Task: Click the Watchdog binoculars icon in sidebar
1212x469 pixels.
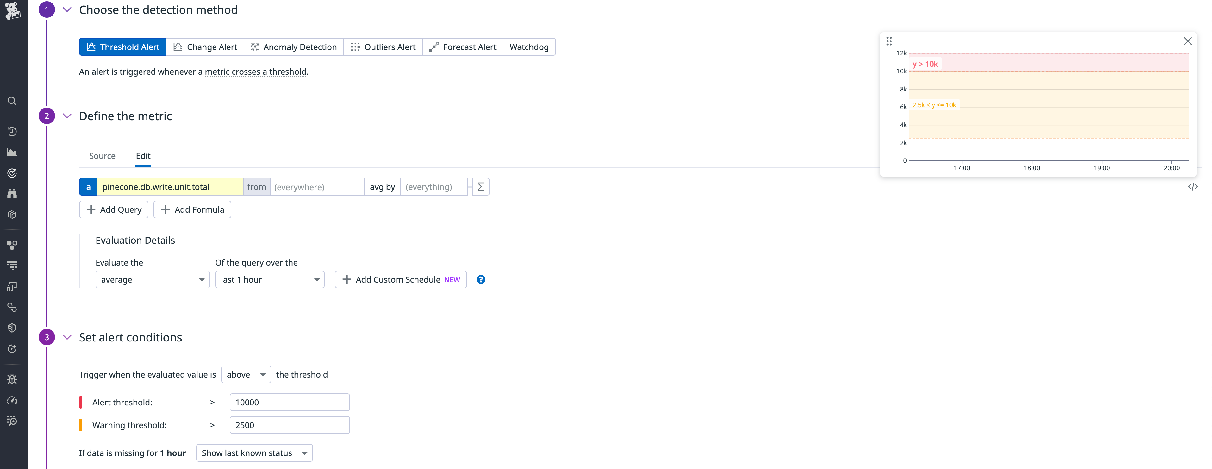Action: pyautogui.click(x=12, y=193)
